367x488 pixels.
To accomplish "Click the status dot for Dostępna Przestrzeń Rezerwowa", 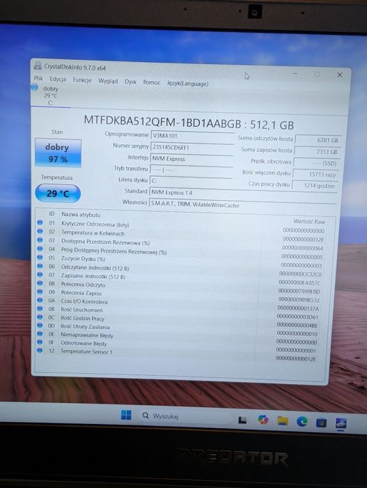I will pos(40,240).
